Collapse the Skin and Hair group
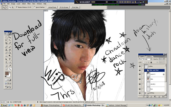Screen dimensions: 171x107 click(145, 70)
